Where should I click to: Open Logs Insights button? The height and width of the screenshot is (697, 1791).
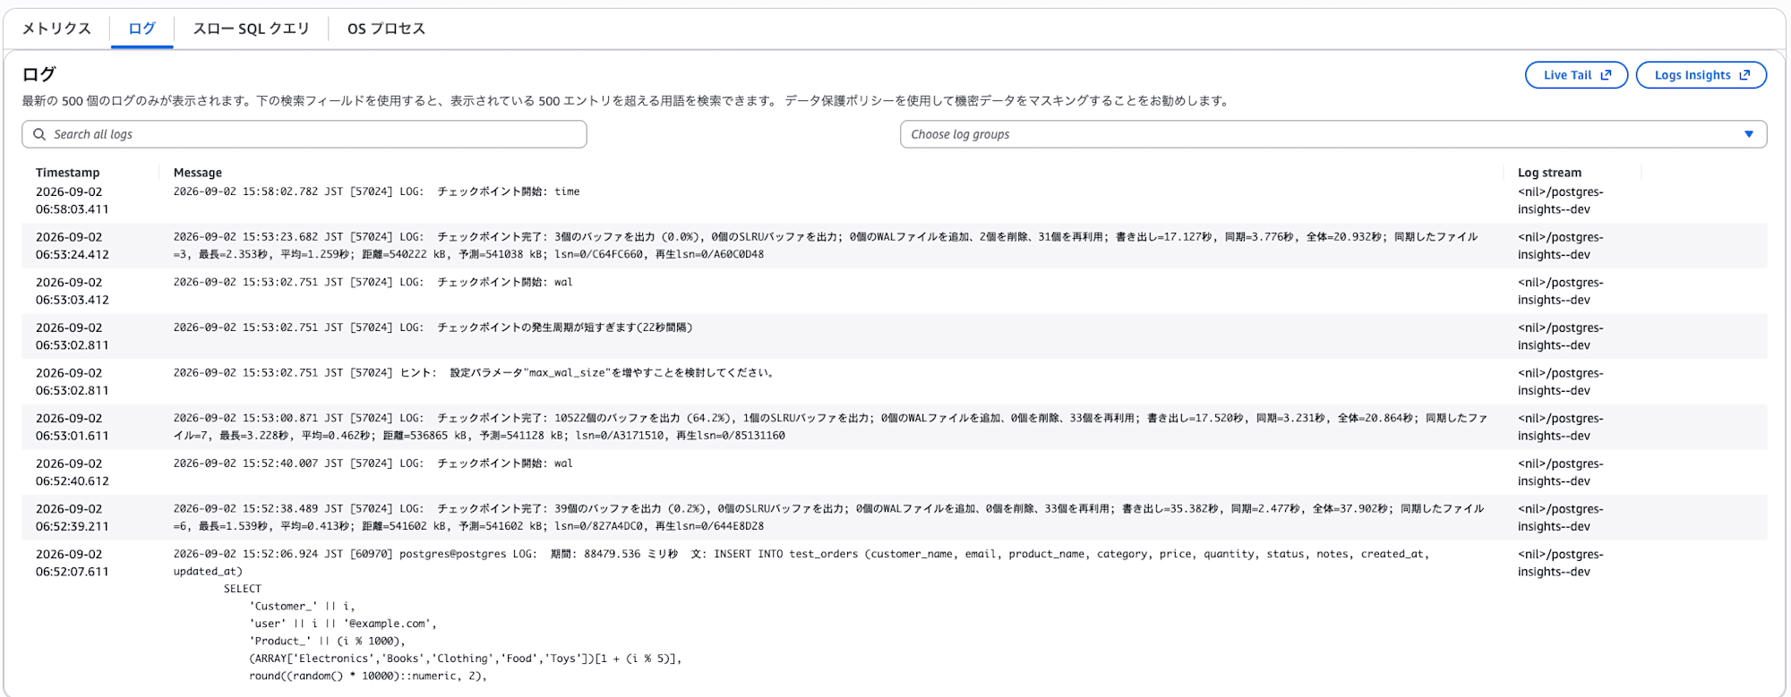coord(1701,75)
